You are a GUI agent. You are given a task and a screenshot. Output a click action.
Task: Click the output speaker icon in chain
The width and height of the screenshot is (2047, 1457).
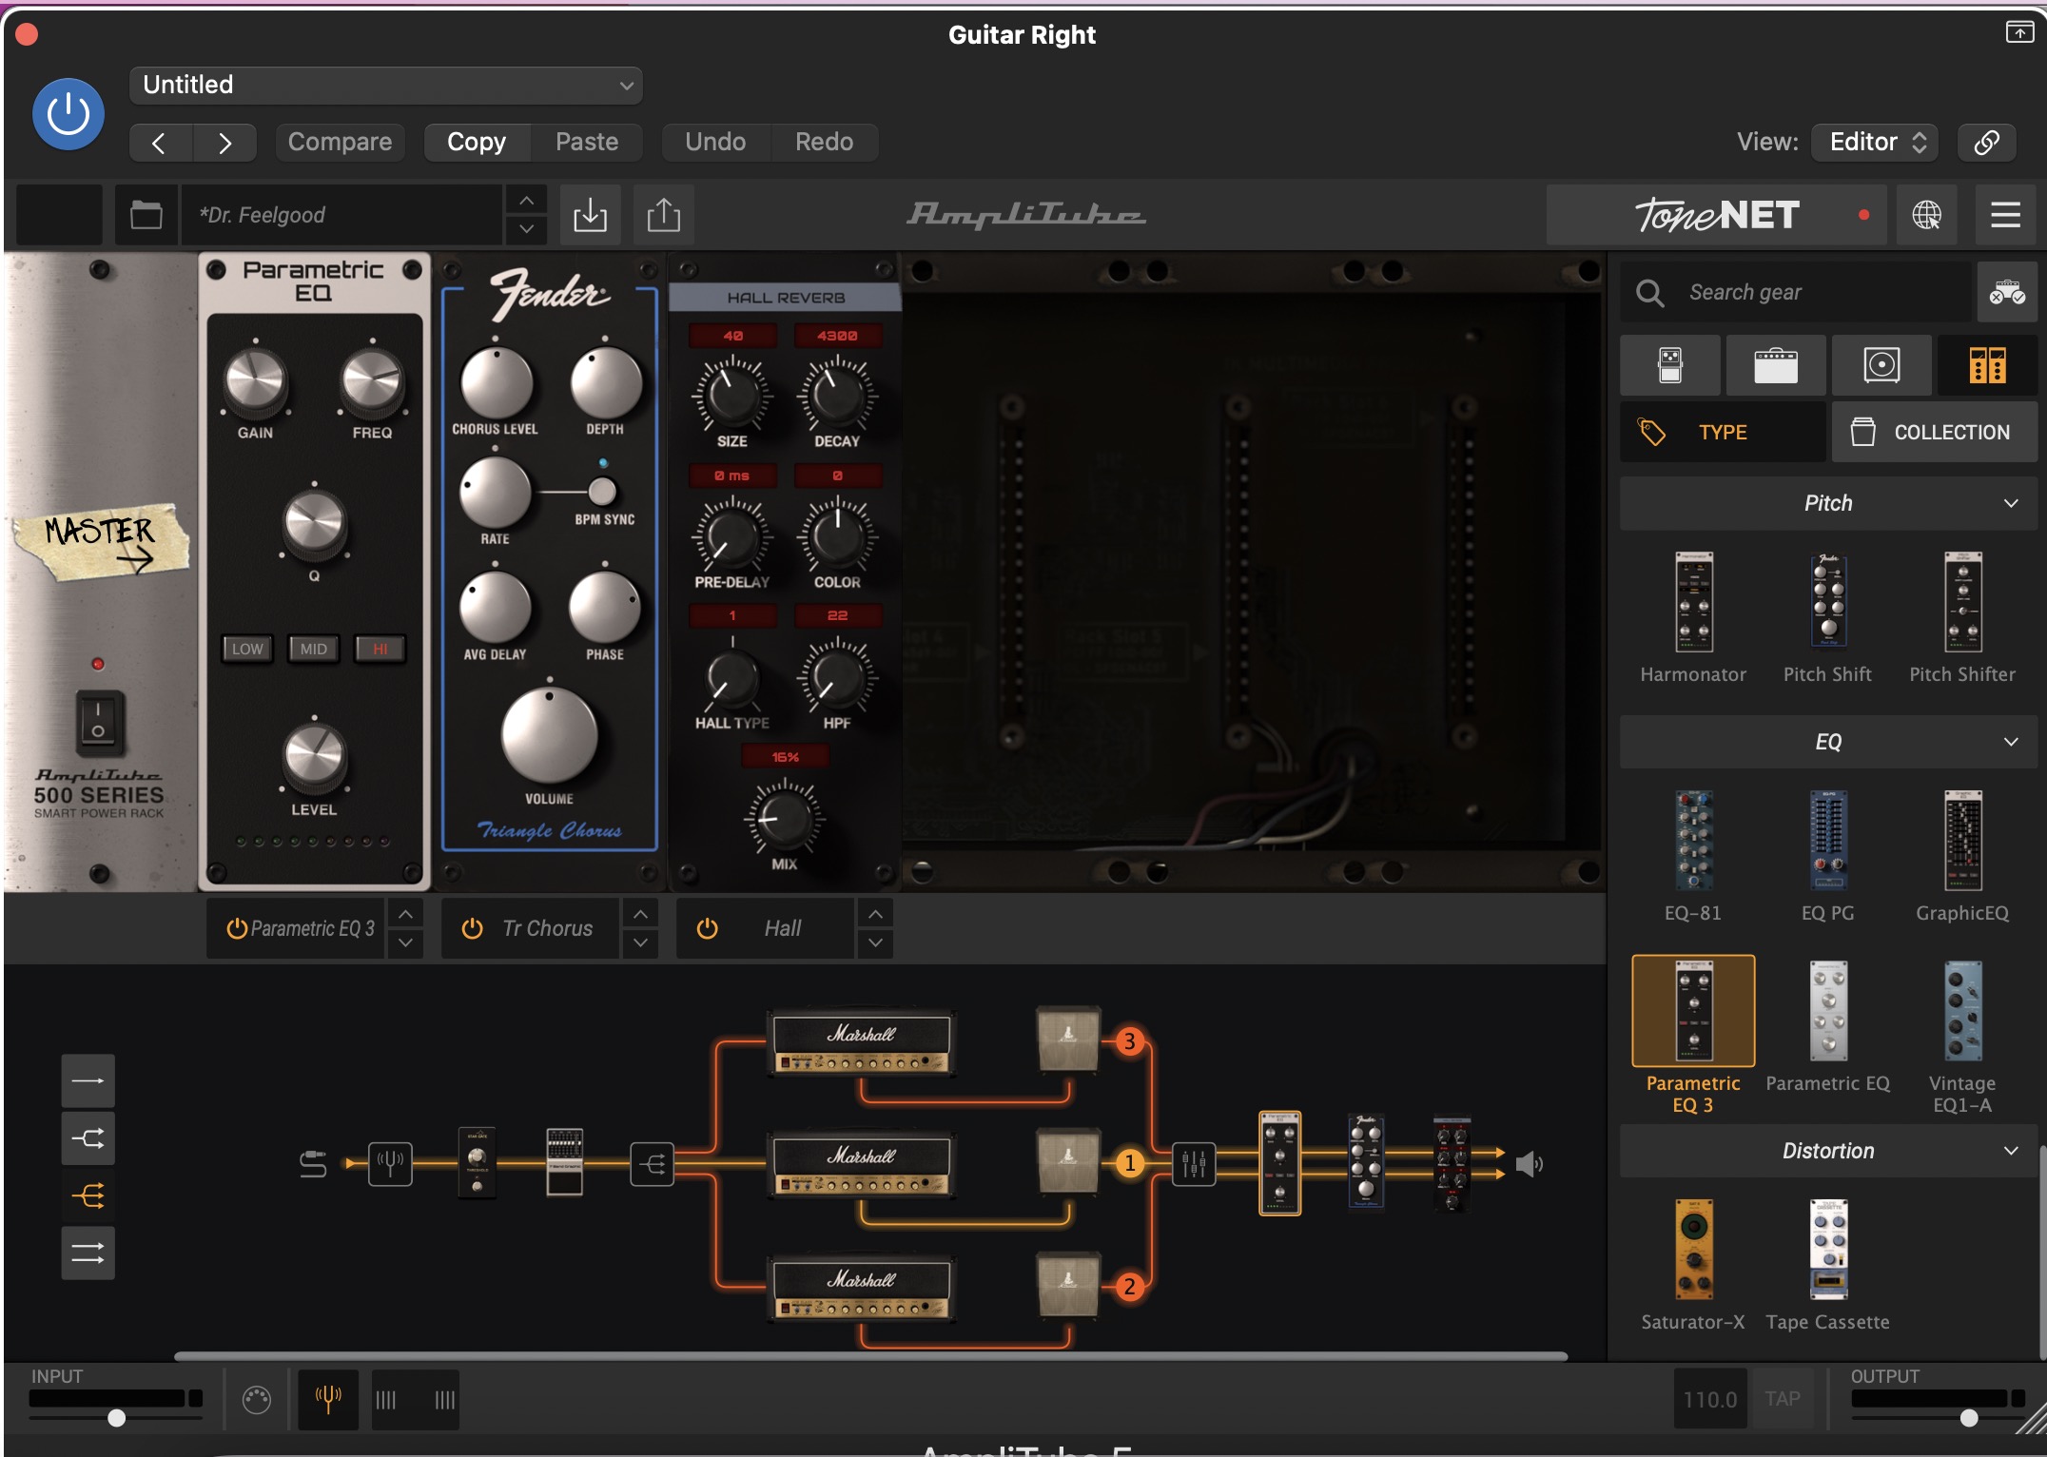1529,1163
